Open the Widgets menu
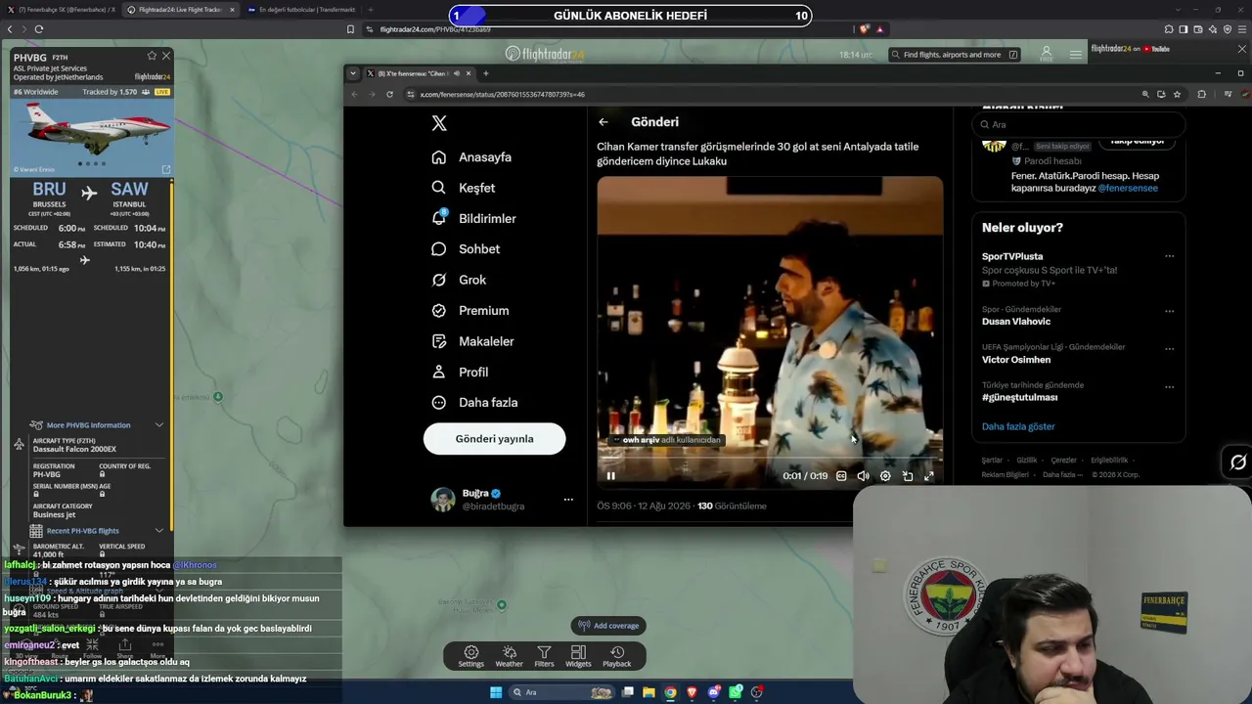1252x704 pixels. (x=578, y=656)
